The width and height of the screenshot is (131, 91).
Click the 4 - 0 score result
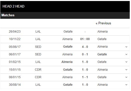(85, 47)
